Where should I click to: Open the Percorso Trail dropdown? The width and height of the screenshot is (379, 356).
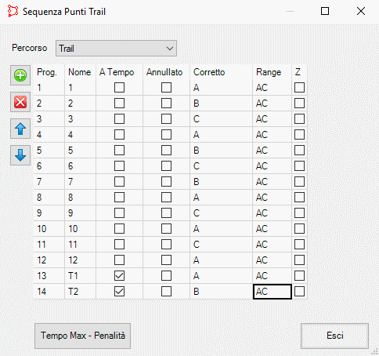click(x=116, y=49)
